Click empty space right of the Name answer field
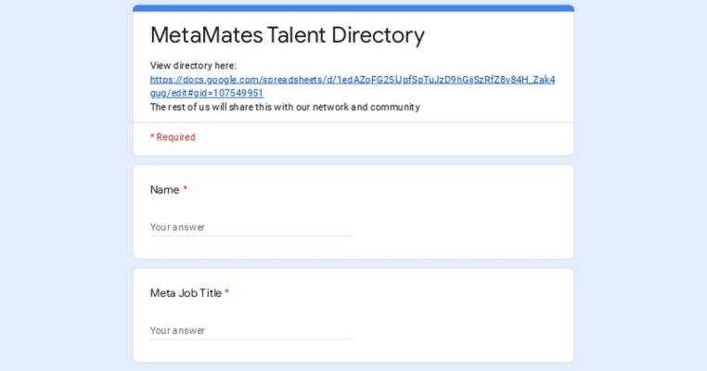Viewport: 707px width, 371px height. point(464,227)
